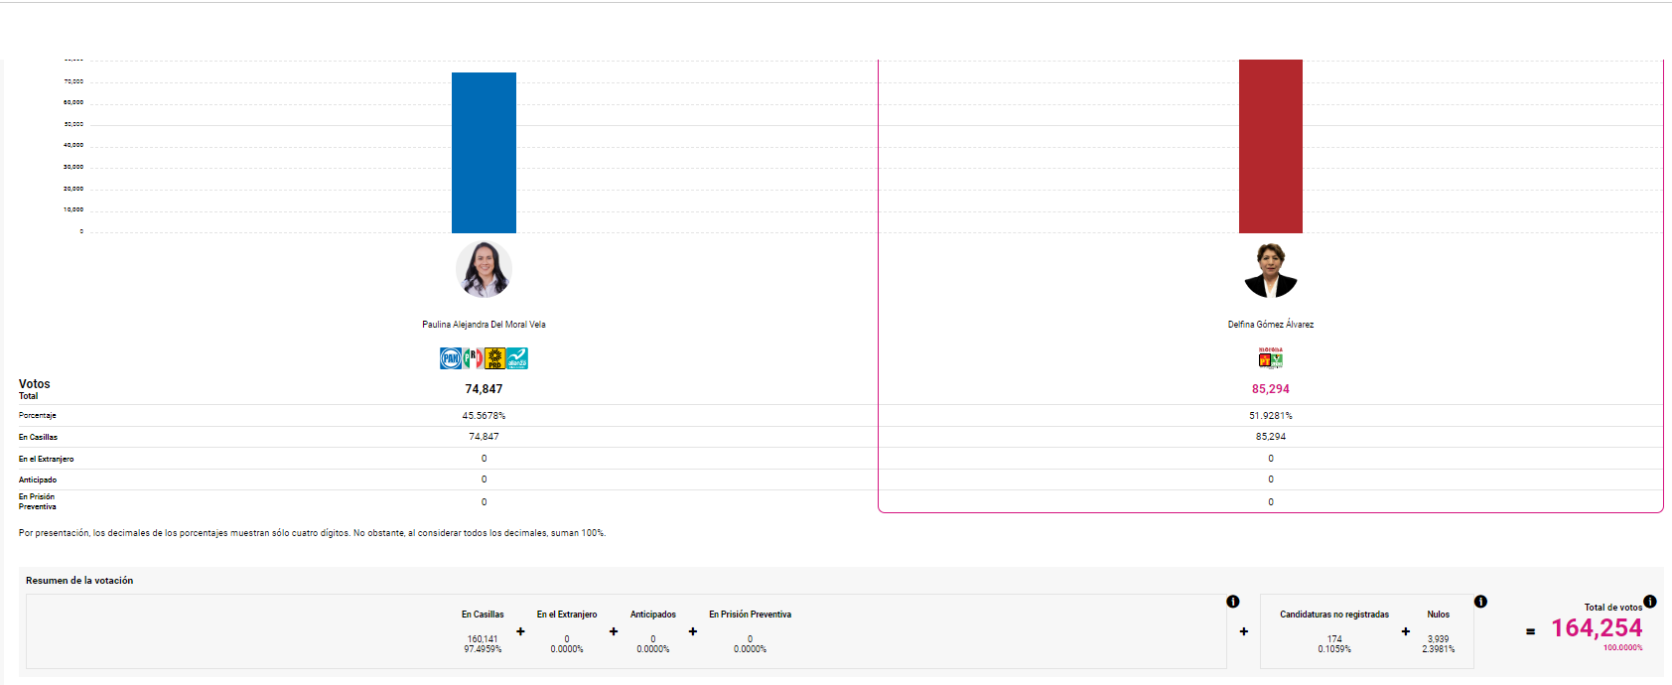The height and width of the screenshot is (685, 1672).
Task: Click the Candidaturas no registradas label
Action: [x=1333, y=615]
